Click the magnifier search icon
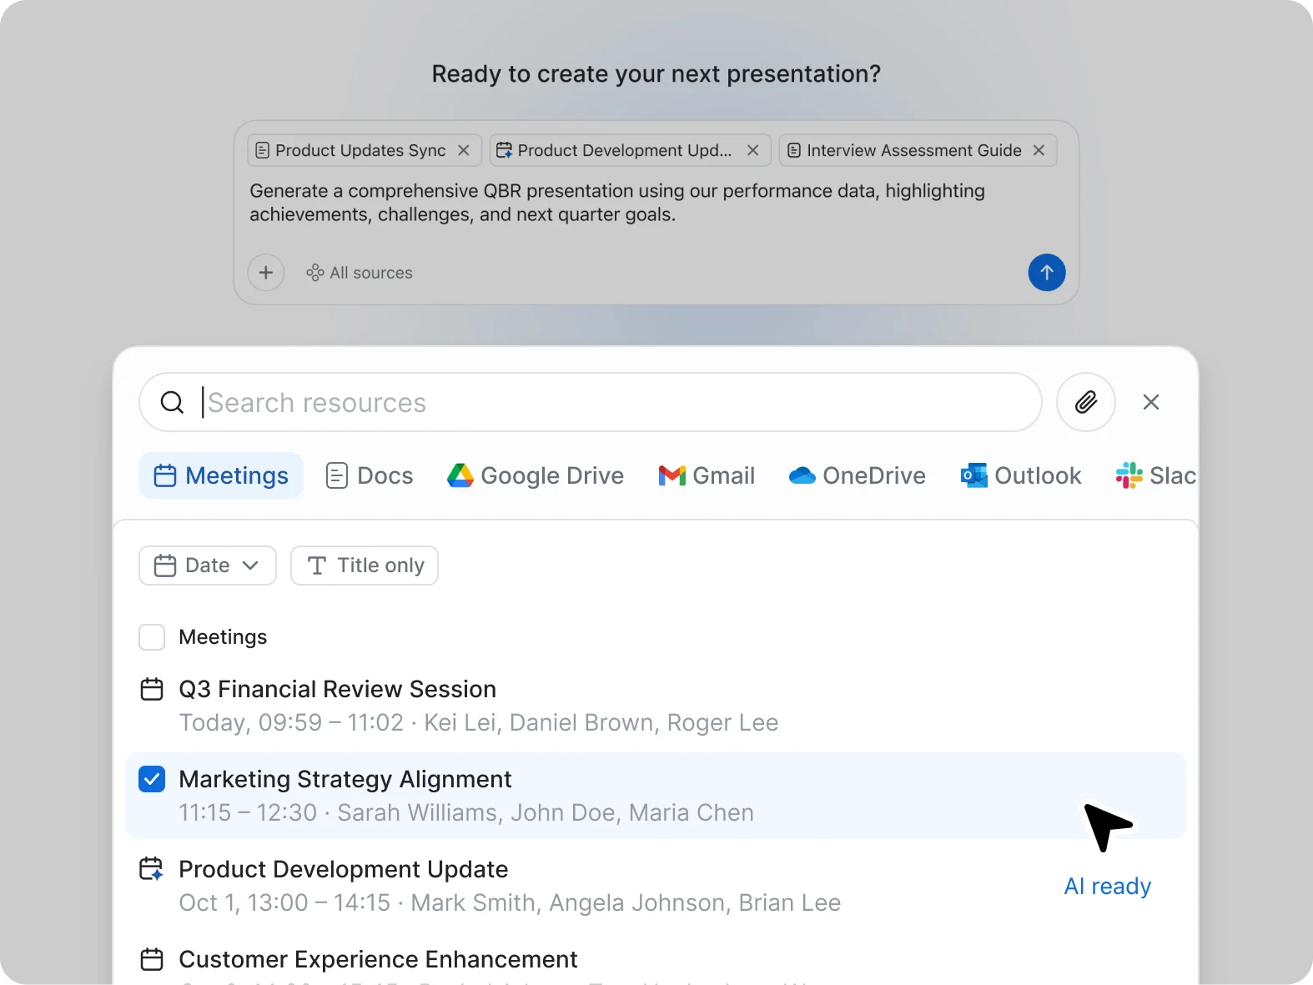This screenshot has width=1313, height=985. [x=172, y=402]
